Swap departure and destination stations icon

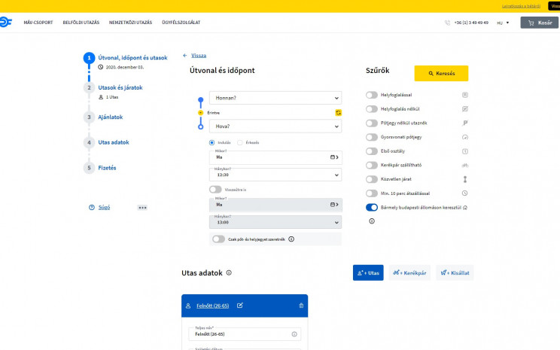coord(339,112)
